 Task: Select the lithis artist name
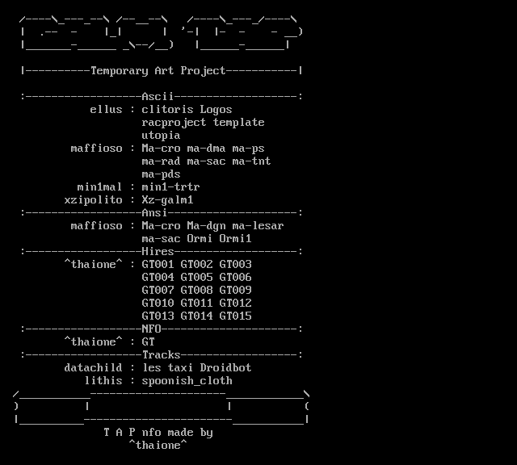[x=103, y=381]
